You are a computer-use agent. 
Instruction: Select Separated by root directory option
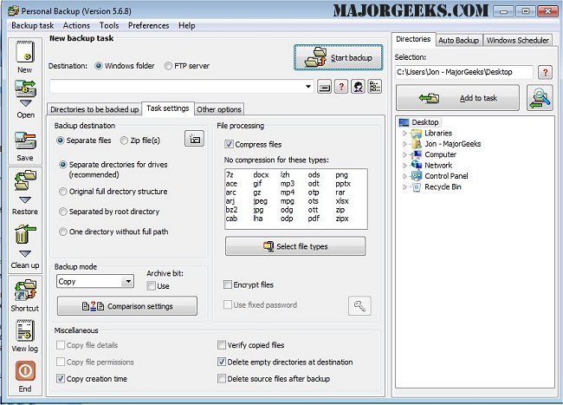[x=63, y=212]
